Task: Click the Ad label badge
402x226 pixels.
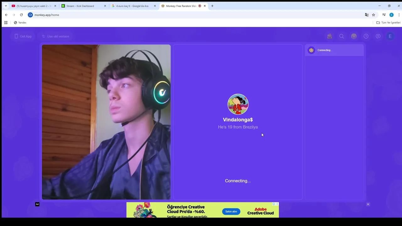Action: pyautogui.click(x=37, y=204)
